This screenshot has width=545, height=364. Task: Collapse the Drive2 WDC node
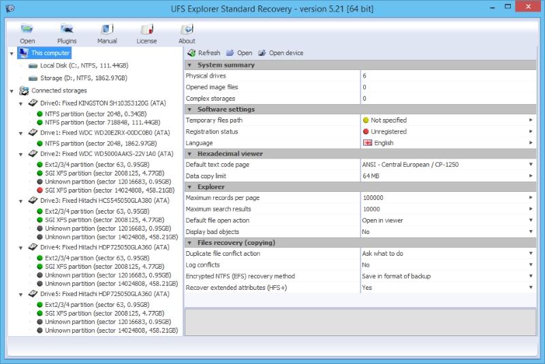click(x=21, y=154)
